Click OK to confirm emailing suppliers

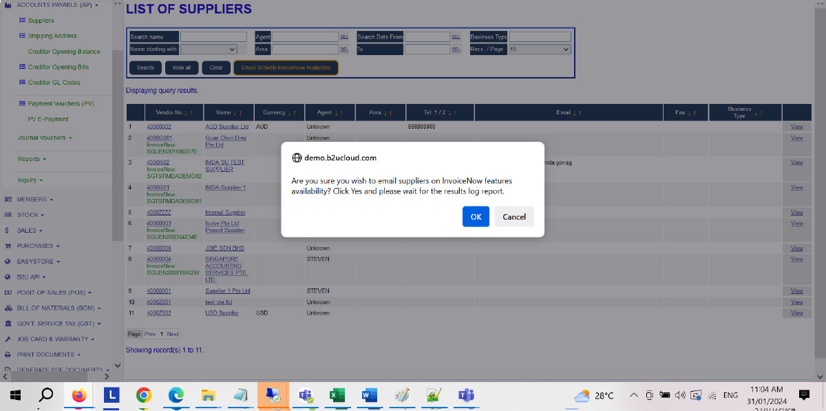coord(476,216)
